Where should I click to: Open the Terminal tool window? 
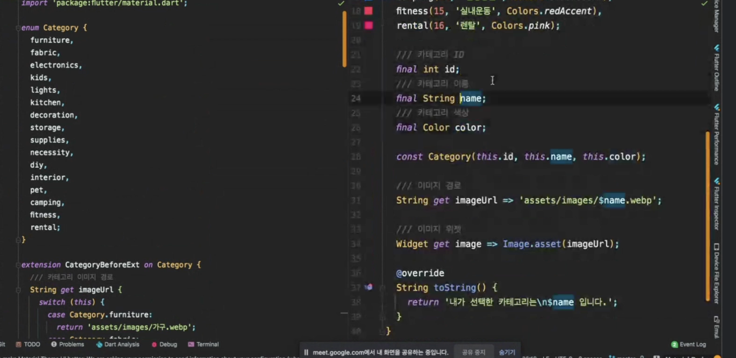coord(203,344)
